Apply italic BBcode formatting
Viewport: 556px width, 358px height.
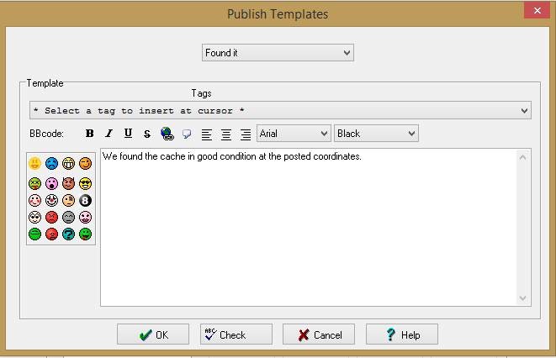(x=109, y=134)
